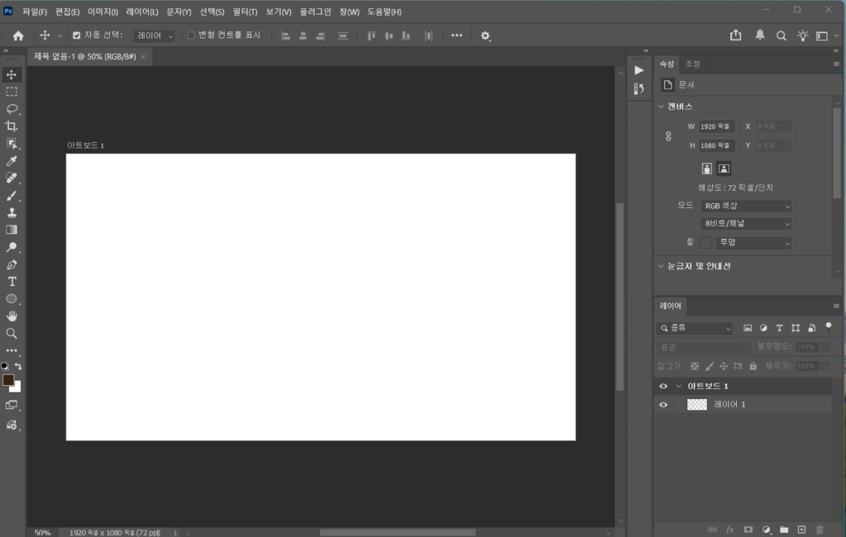The height and width of the screenshot is (537, 846).
Task: Select the Lasso tool
Action: click(x=12, y=108)
